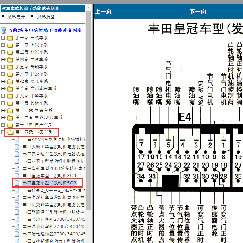Click page icon of 丰田皇冠车型(发动机3GR entry
This screenshot has width=243, height=243.
(x=17, y=176)
